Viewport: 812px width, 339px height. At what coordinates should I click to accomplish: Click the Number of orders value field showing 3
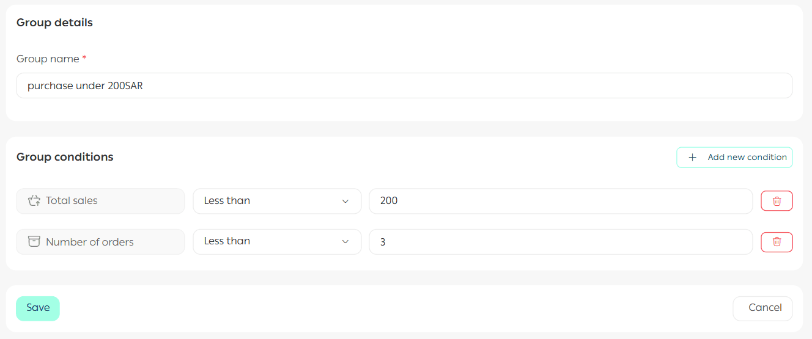pyautogui.click(x=560, y=242)
